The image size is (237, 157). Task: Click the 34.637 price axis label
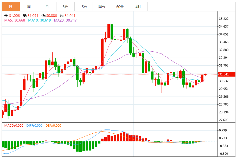(x=224, y=26)
